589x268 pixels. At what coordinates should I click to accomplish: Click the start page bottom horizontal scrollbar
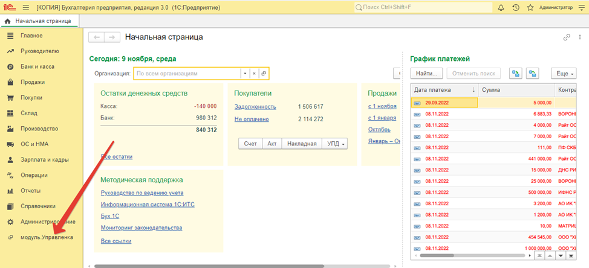pos(209,266)
